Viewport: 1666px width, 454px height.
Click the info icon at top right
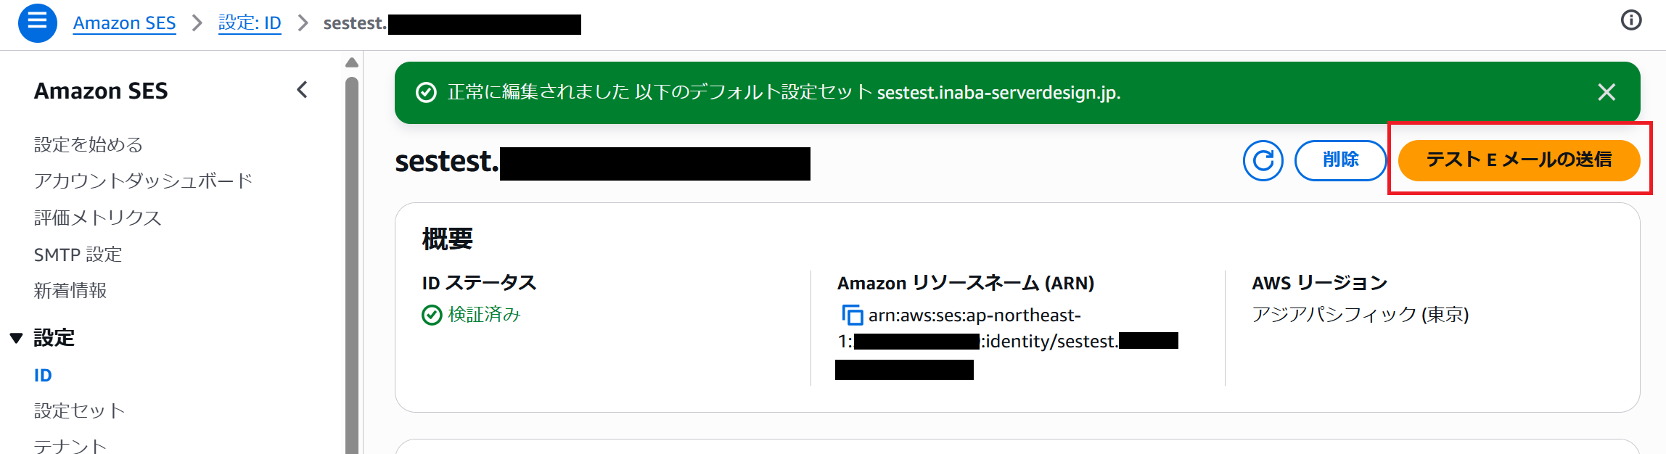[1631, 20]
